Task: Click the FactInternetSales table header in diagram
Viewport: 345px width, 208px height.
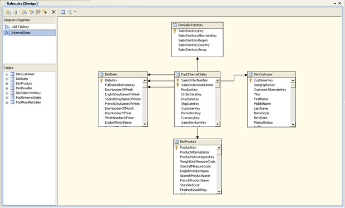Action: click(x=197, y=74)
